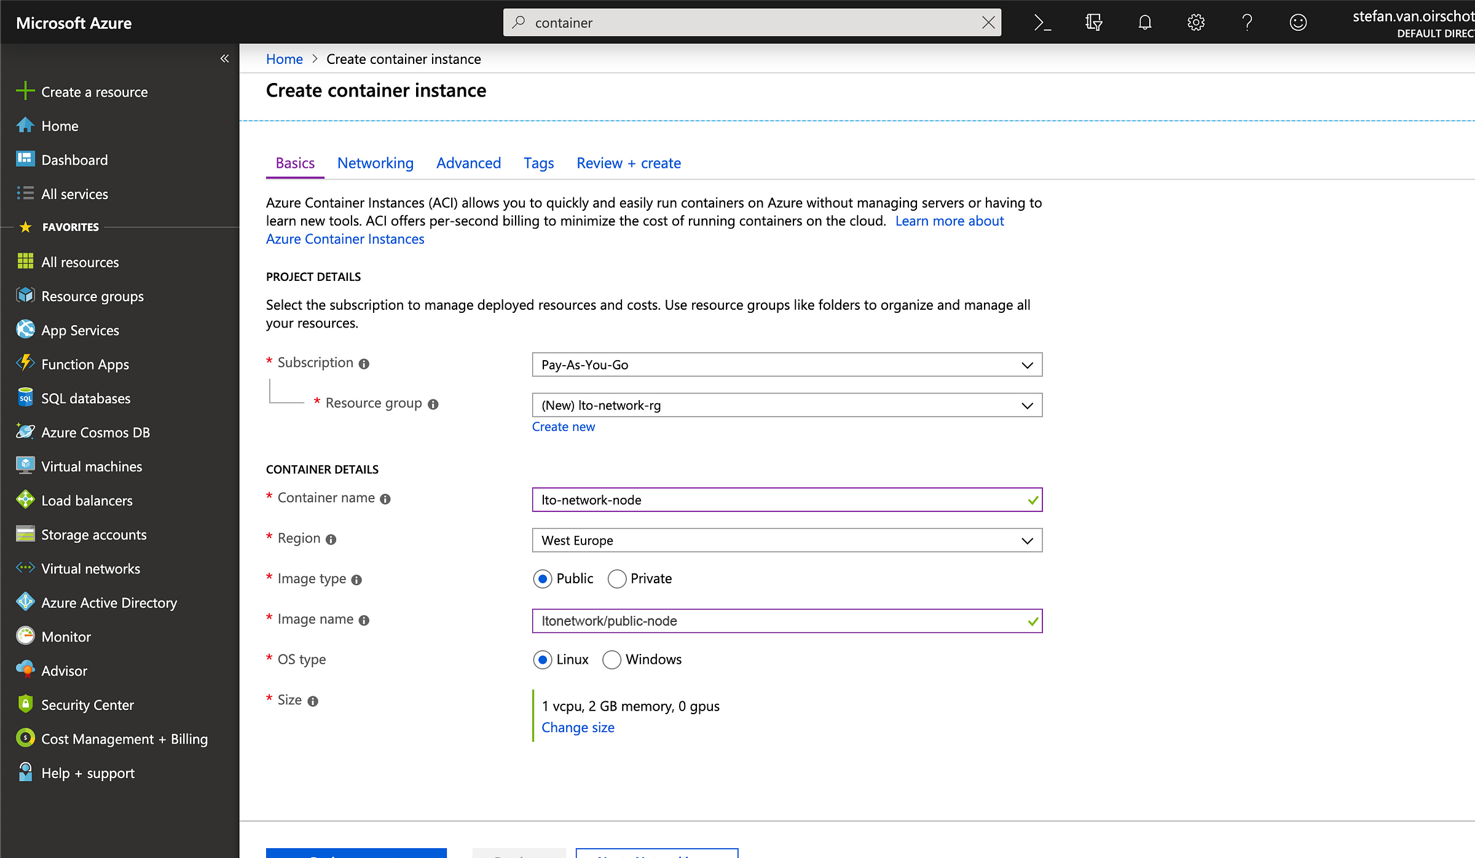1475x858 pixels.
Task: Click the Dashboard icon in sidebar
Action: pyautogui.click(x=25, y=159)
